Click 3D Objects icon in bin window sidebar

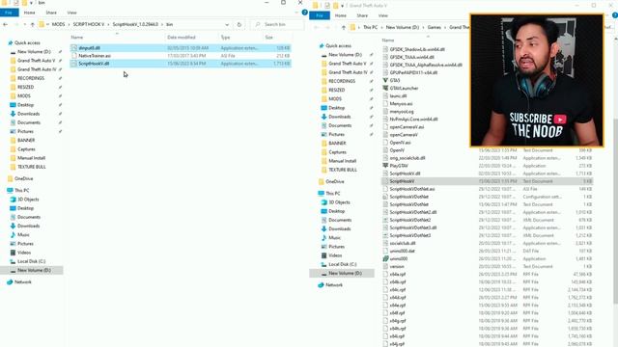(x=13, y=200)
